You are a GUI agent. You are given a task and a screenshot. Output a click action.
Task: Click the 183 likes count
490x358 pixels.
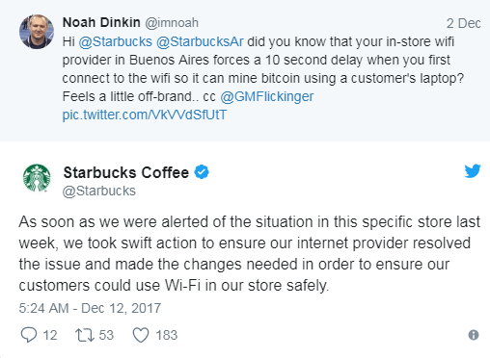tap(167, 335)
